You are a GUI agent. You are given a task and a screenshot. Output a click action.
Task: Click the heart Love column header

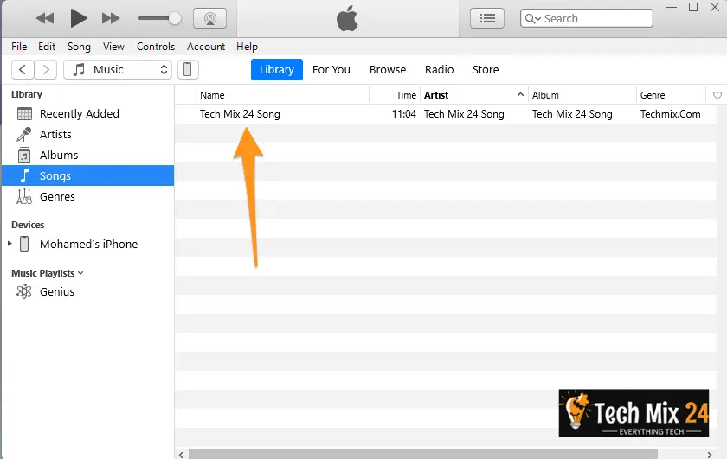pos(717,95)
